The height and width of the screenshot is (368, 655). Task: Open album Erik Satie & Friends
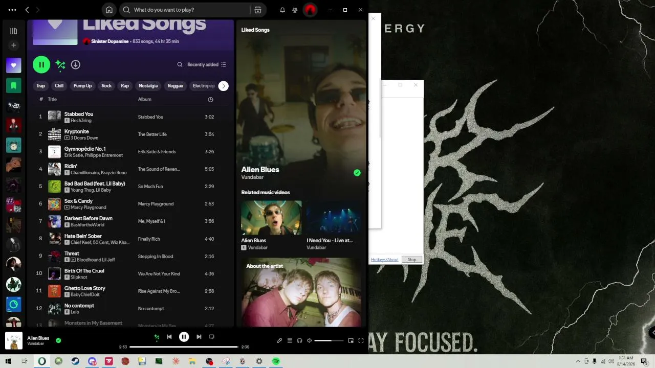point(157,152)
